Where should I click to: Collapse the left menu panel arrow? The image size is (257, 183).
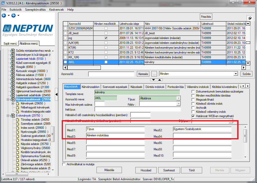coord(56,94)
